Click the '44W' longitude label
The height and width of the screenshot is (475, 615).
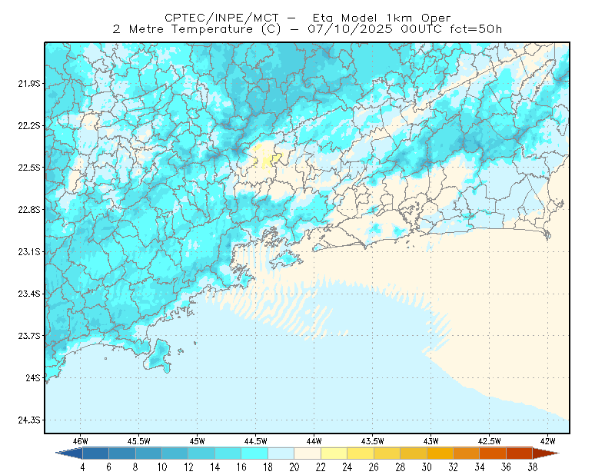(314, 441)
